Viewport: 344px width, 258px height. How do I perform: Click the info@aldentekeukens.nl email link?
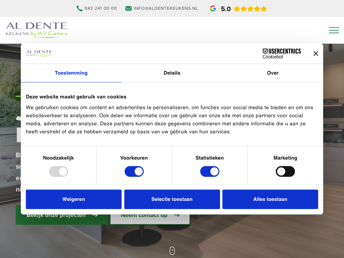(166, 8)
